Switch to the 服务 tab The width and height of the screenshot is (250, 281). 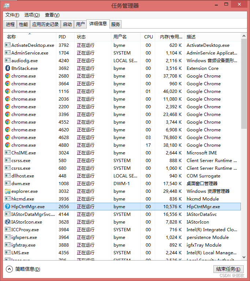[x=116, y=24]
